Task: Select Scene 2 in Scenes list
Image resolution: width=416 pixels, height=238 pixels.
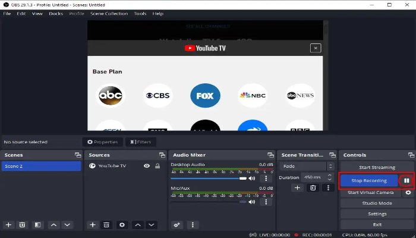Action: [41, 166]
